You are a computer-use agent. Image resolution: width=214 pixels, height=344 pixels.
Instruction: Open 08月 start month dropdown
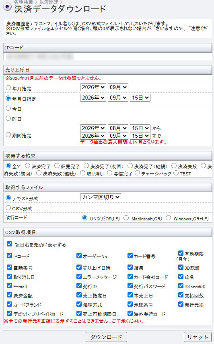tap(118, 128)
